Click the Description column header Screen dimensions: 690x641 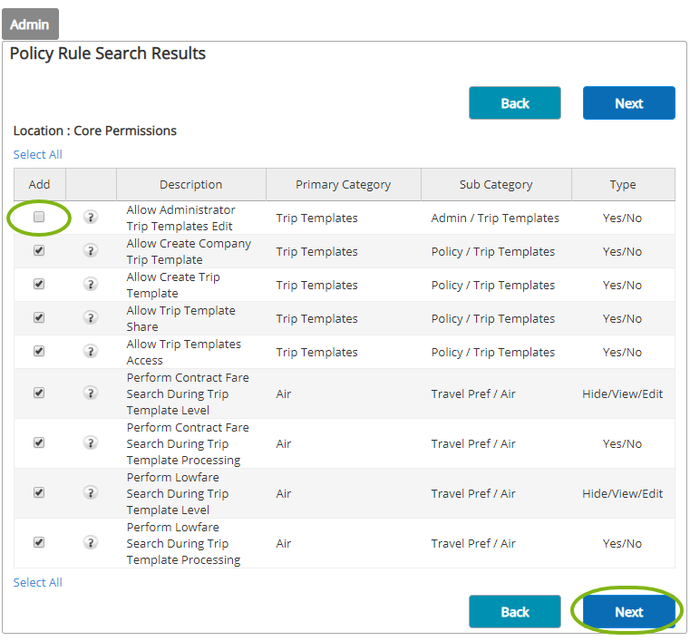190,185
